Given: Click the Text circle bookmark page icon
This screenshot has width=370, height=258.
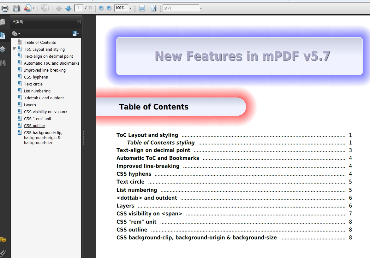Looking at the screenshot, I should pos(20,84).
